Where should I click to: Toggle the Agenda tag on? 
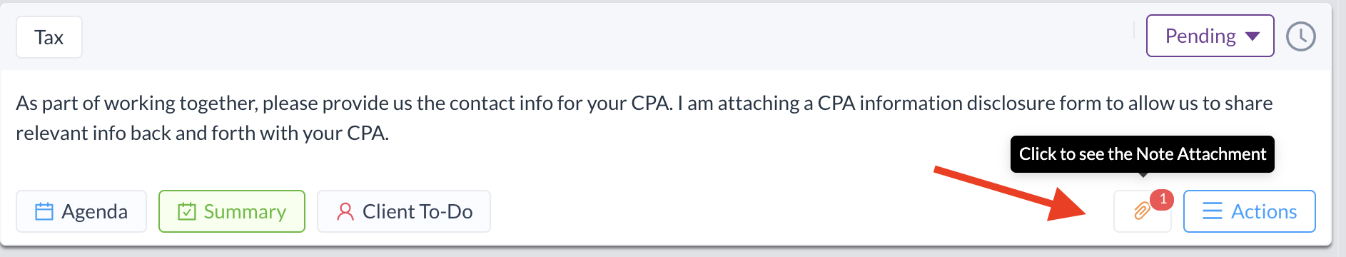(x=81, y=211)
